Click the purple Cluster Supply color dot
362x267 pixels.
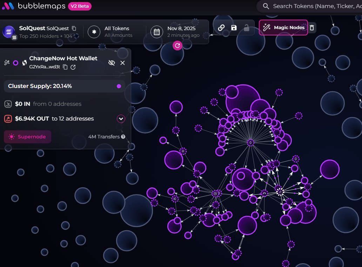point(119,86)
